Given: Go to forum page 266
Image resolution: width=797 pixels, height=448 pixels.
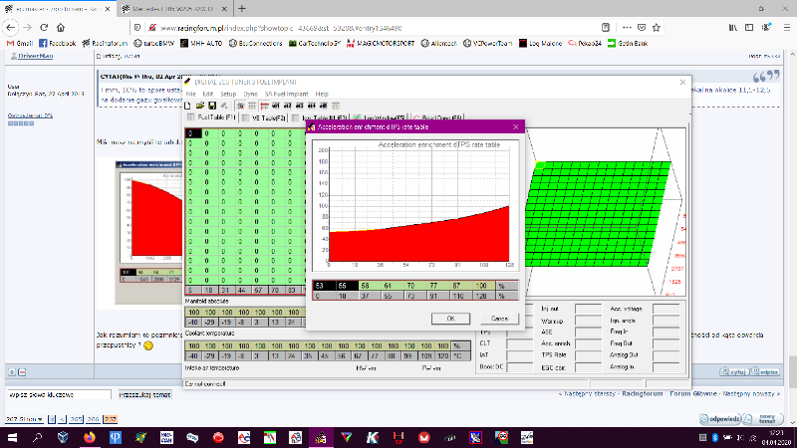Looking at the screenshot, I should [x=93, y=419].
